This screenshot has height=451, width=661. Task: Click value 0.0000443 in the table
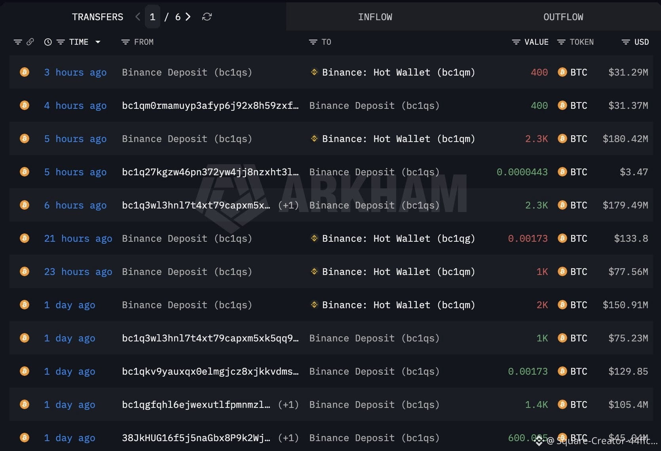[522, 172]
